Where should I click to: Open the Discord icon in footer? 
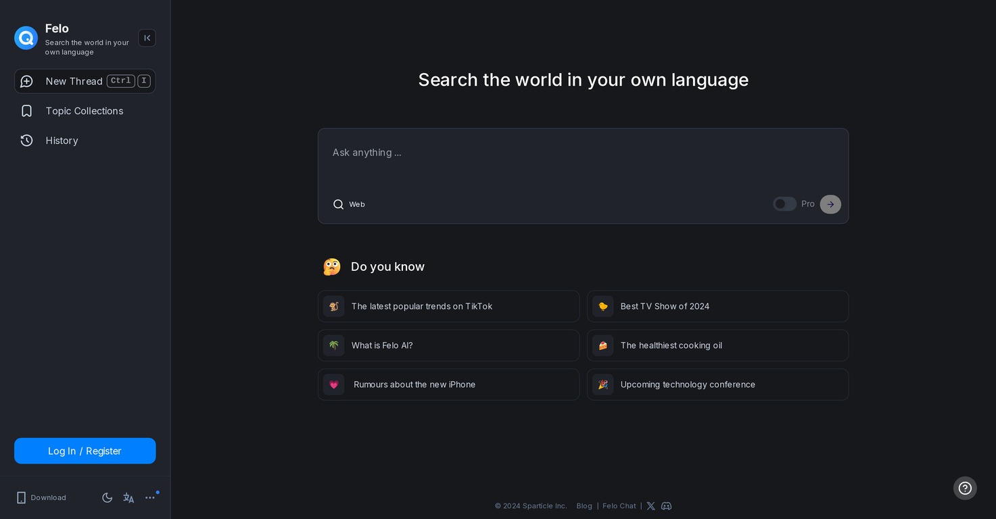[666, 506]
